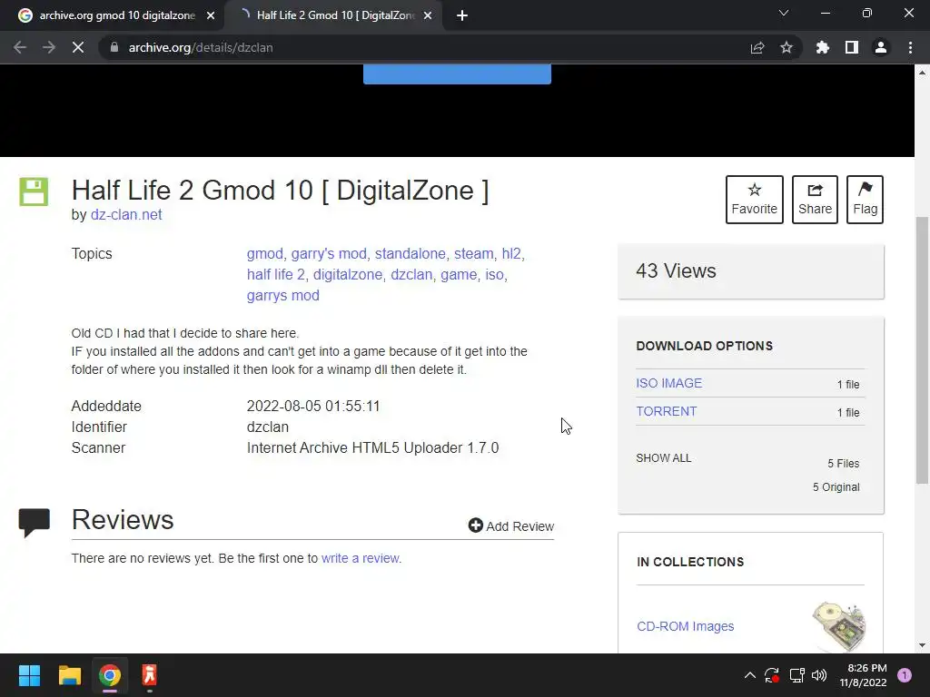Bookmark this page with the star icon
Image resolution: width=930 pixels, height=697 pixels.
787,47
